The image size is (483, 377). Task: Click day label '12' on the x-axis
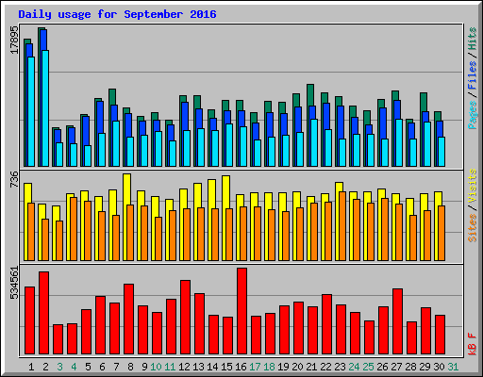(x=184, y=367)
